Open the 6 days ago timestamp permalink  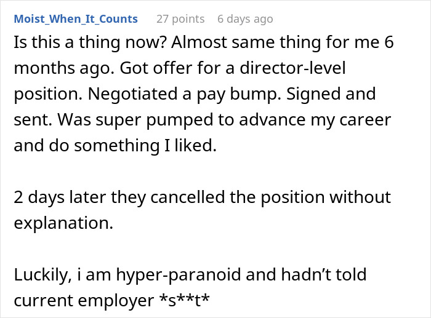click(x=244, y=19)
